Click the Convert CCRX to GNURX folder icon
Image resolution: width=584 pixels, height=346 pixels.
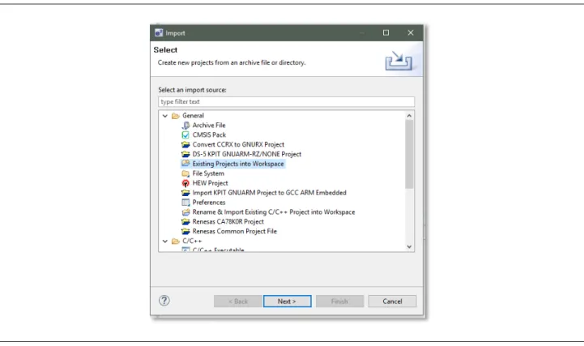(185, 144)
